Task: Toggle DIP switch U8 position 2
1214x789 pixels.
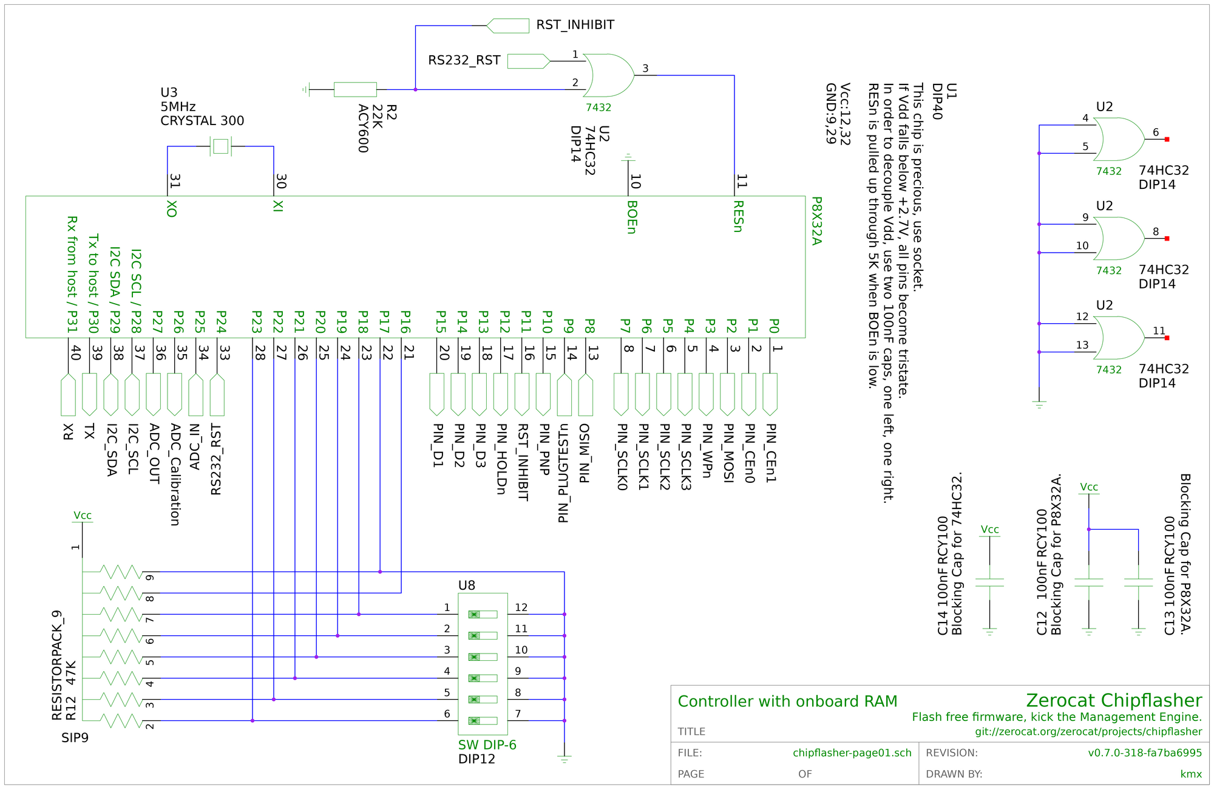Action: click(483, 635)
